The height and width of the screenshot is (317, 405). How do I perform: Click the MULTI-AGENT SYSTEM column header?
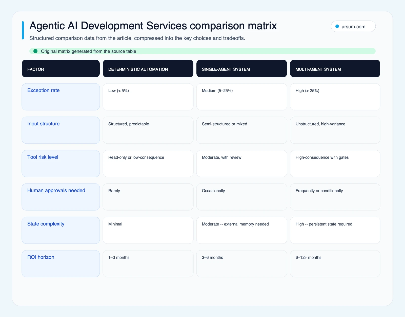click(335, 69)
